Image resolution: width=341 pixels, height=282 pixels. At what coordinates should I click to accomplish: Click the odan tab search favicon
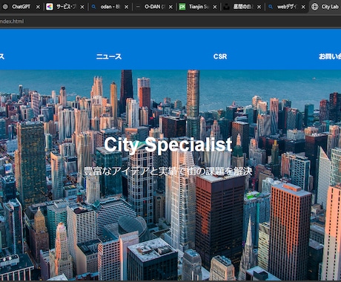[93, 7]
